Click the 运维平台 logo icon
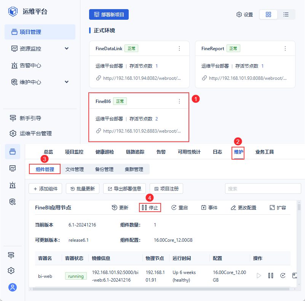The image size is (305, 301). 13,11
